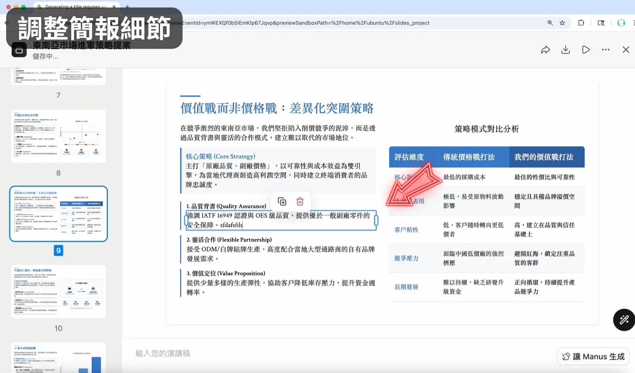
Task: Click the slide title 價值戰而非價格戰：差異化突圍策略
Action: [277, 108]
